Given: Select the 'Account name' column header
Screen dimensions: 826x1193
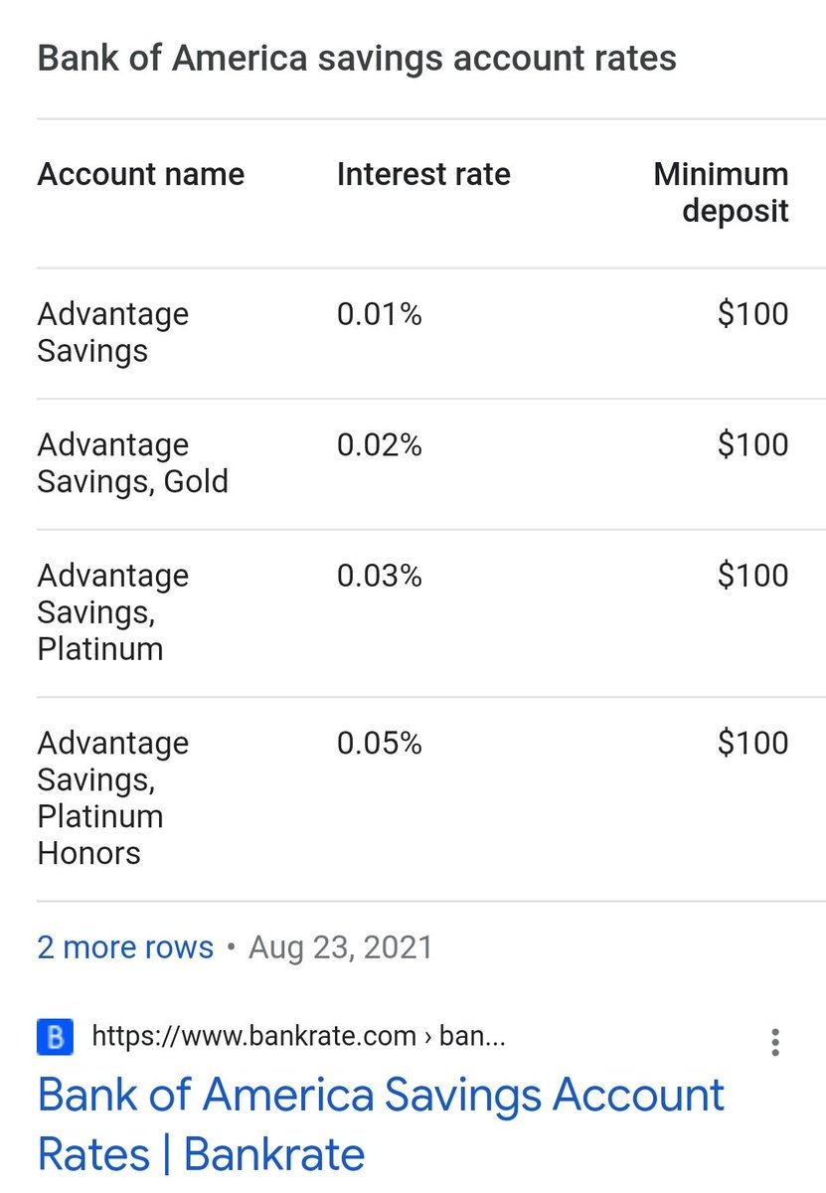Looking at the screenshot, I should pyautogui.click(x=141, y=175).
